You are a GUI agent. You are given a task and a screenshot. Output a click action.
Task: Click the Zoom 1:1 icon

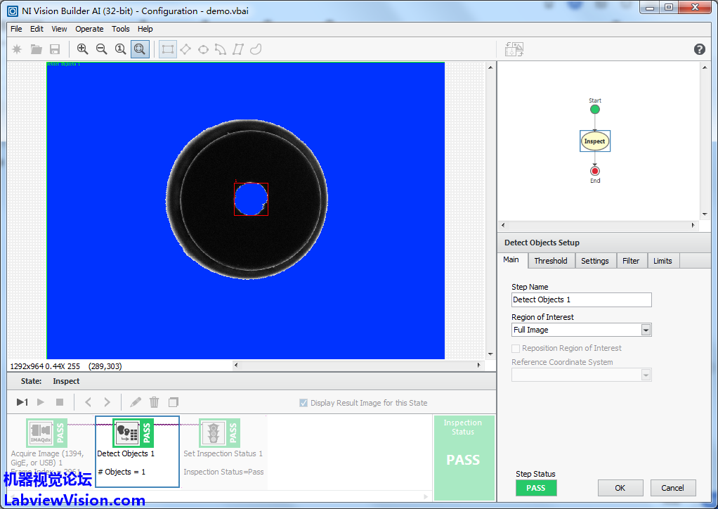[120, 49]
